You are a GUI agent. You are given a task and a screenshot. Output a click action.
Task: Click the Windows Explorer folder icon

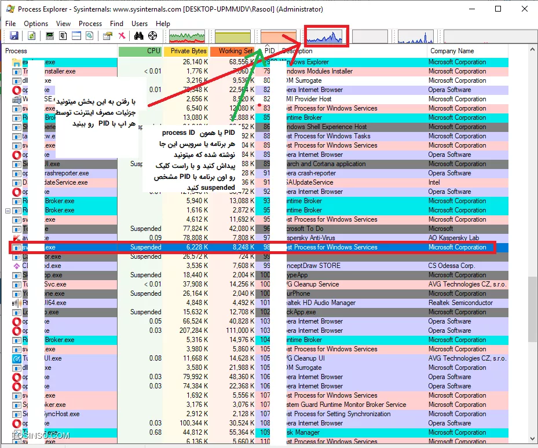[x=16, y=62]
